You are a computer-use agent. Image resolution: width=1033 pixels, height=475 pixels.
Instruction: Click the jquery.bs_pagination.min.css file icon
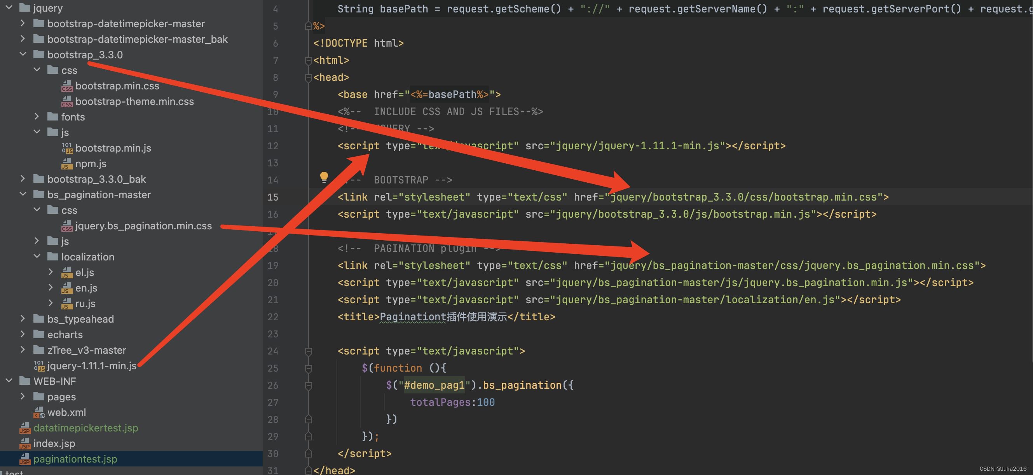click(x=67, y=226)
